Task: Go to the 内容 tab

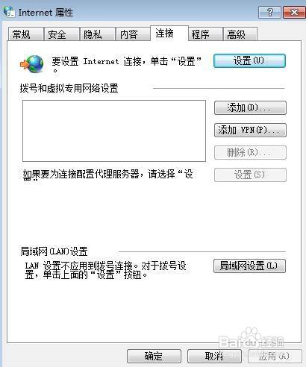Action: coord(133,34)
